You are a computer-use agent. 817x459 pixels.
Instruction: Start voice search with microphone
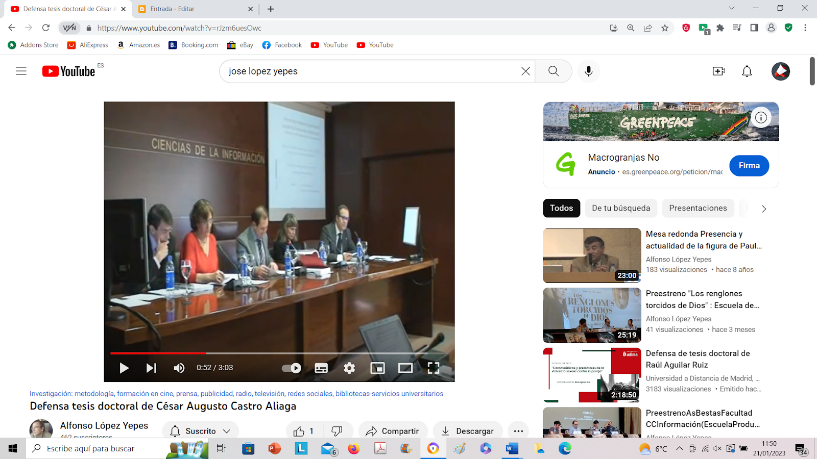click(x=589, y=71)
